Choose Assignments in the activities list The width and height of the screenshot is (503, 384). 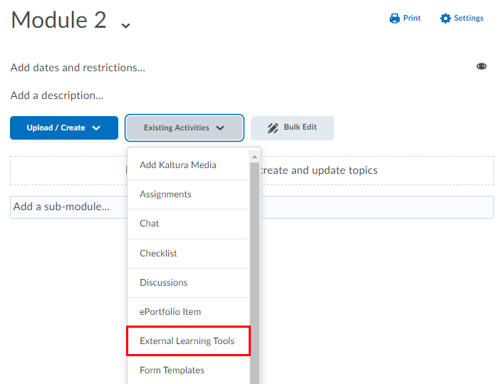click(165, 194)
